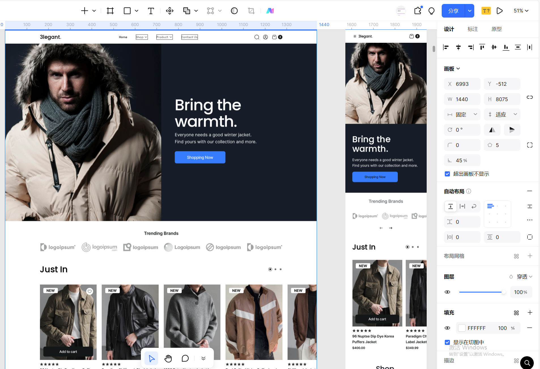
Task: Open the comments bubble in top bar
Action: 431,11
